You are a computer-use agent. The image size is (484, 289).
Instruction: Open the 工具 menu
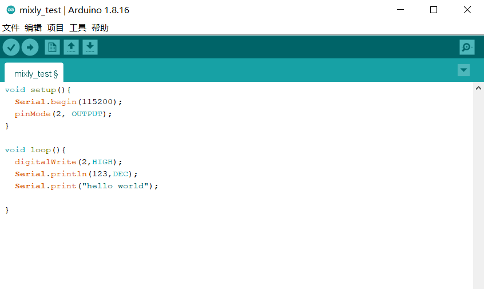(x=78, y=27)
